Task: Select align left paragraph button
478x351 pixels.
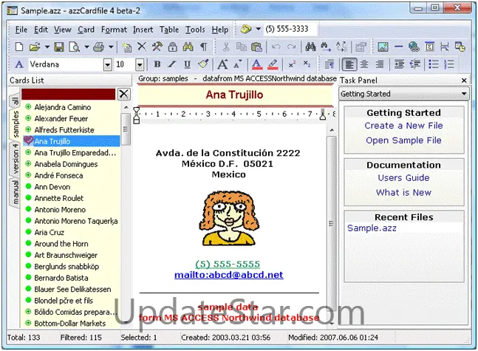Action: (x=349, y=64)
